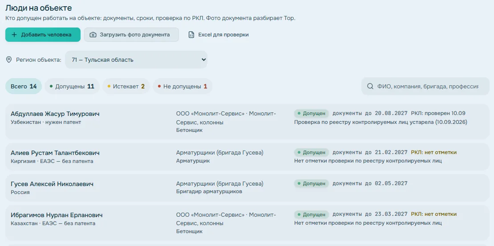The image size is (494, 246).
Task: Click РКЛ: проверен 10.09 label
Action: click(x=438, y=113)
